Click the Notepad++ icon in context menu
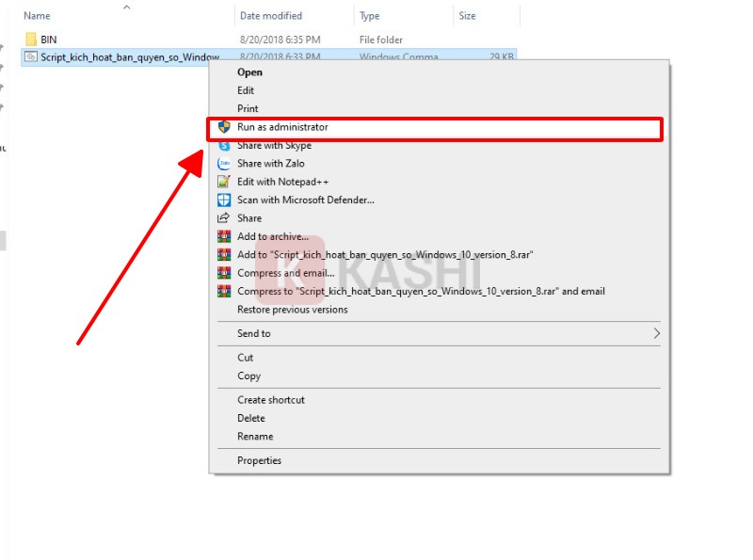 tap(224, 182)
